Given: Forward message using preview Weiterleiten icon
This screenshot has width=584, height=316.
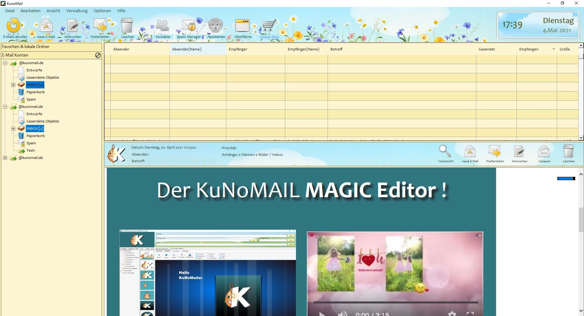Looking at the screenshot, I should click(x=495, y=151).
